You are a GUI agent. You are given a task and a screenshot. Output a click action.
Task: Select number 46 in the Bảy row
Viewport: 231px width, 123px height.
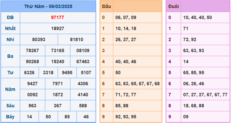click(86, 117)
